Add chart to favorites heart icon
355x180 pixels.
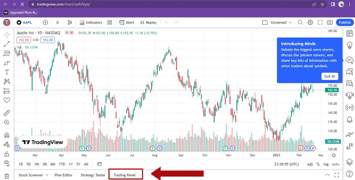point(7,100)
